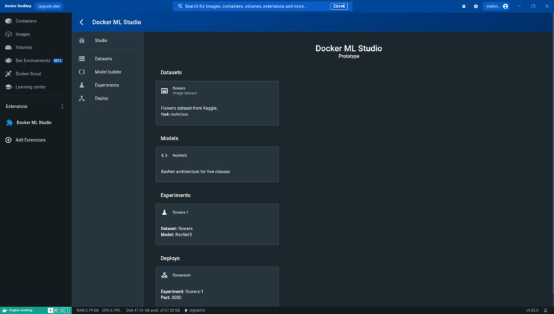Click Add Extensions plus icon
554x314 pixels.
click(x=8, y=140)
